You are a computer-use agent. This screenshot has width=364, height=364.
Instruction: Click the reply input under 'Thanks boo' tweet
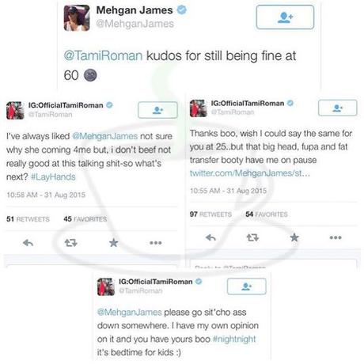273,264
